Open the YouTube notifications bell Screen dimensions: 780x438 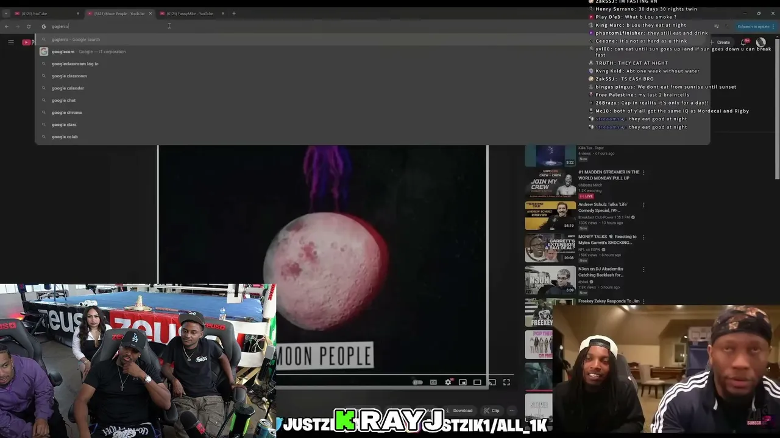tap(744, 42)
